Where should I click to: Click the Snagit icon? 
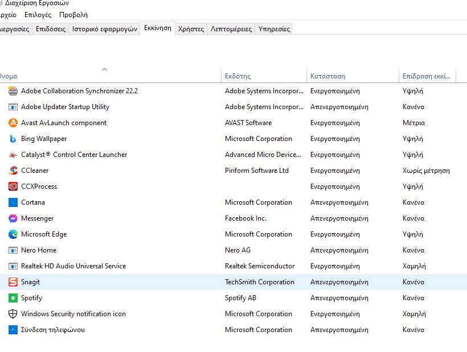[x=13, y=282]
